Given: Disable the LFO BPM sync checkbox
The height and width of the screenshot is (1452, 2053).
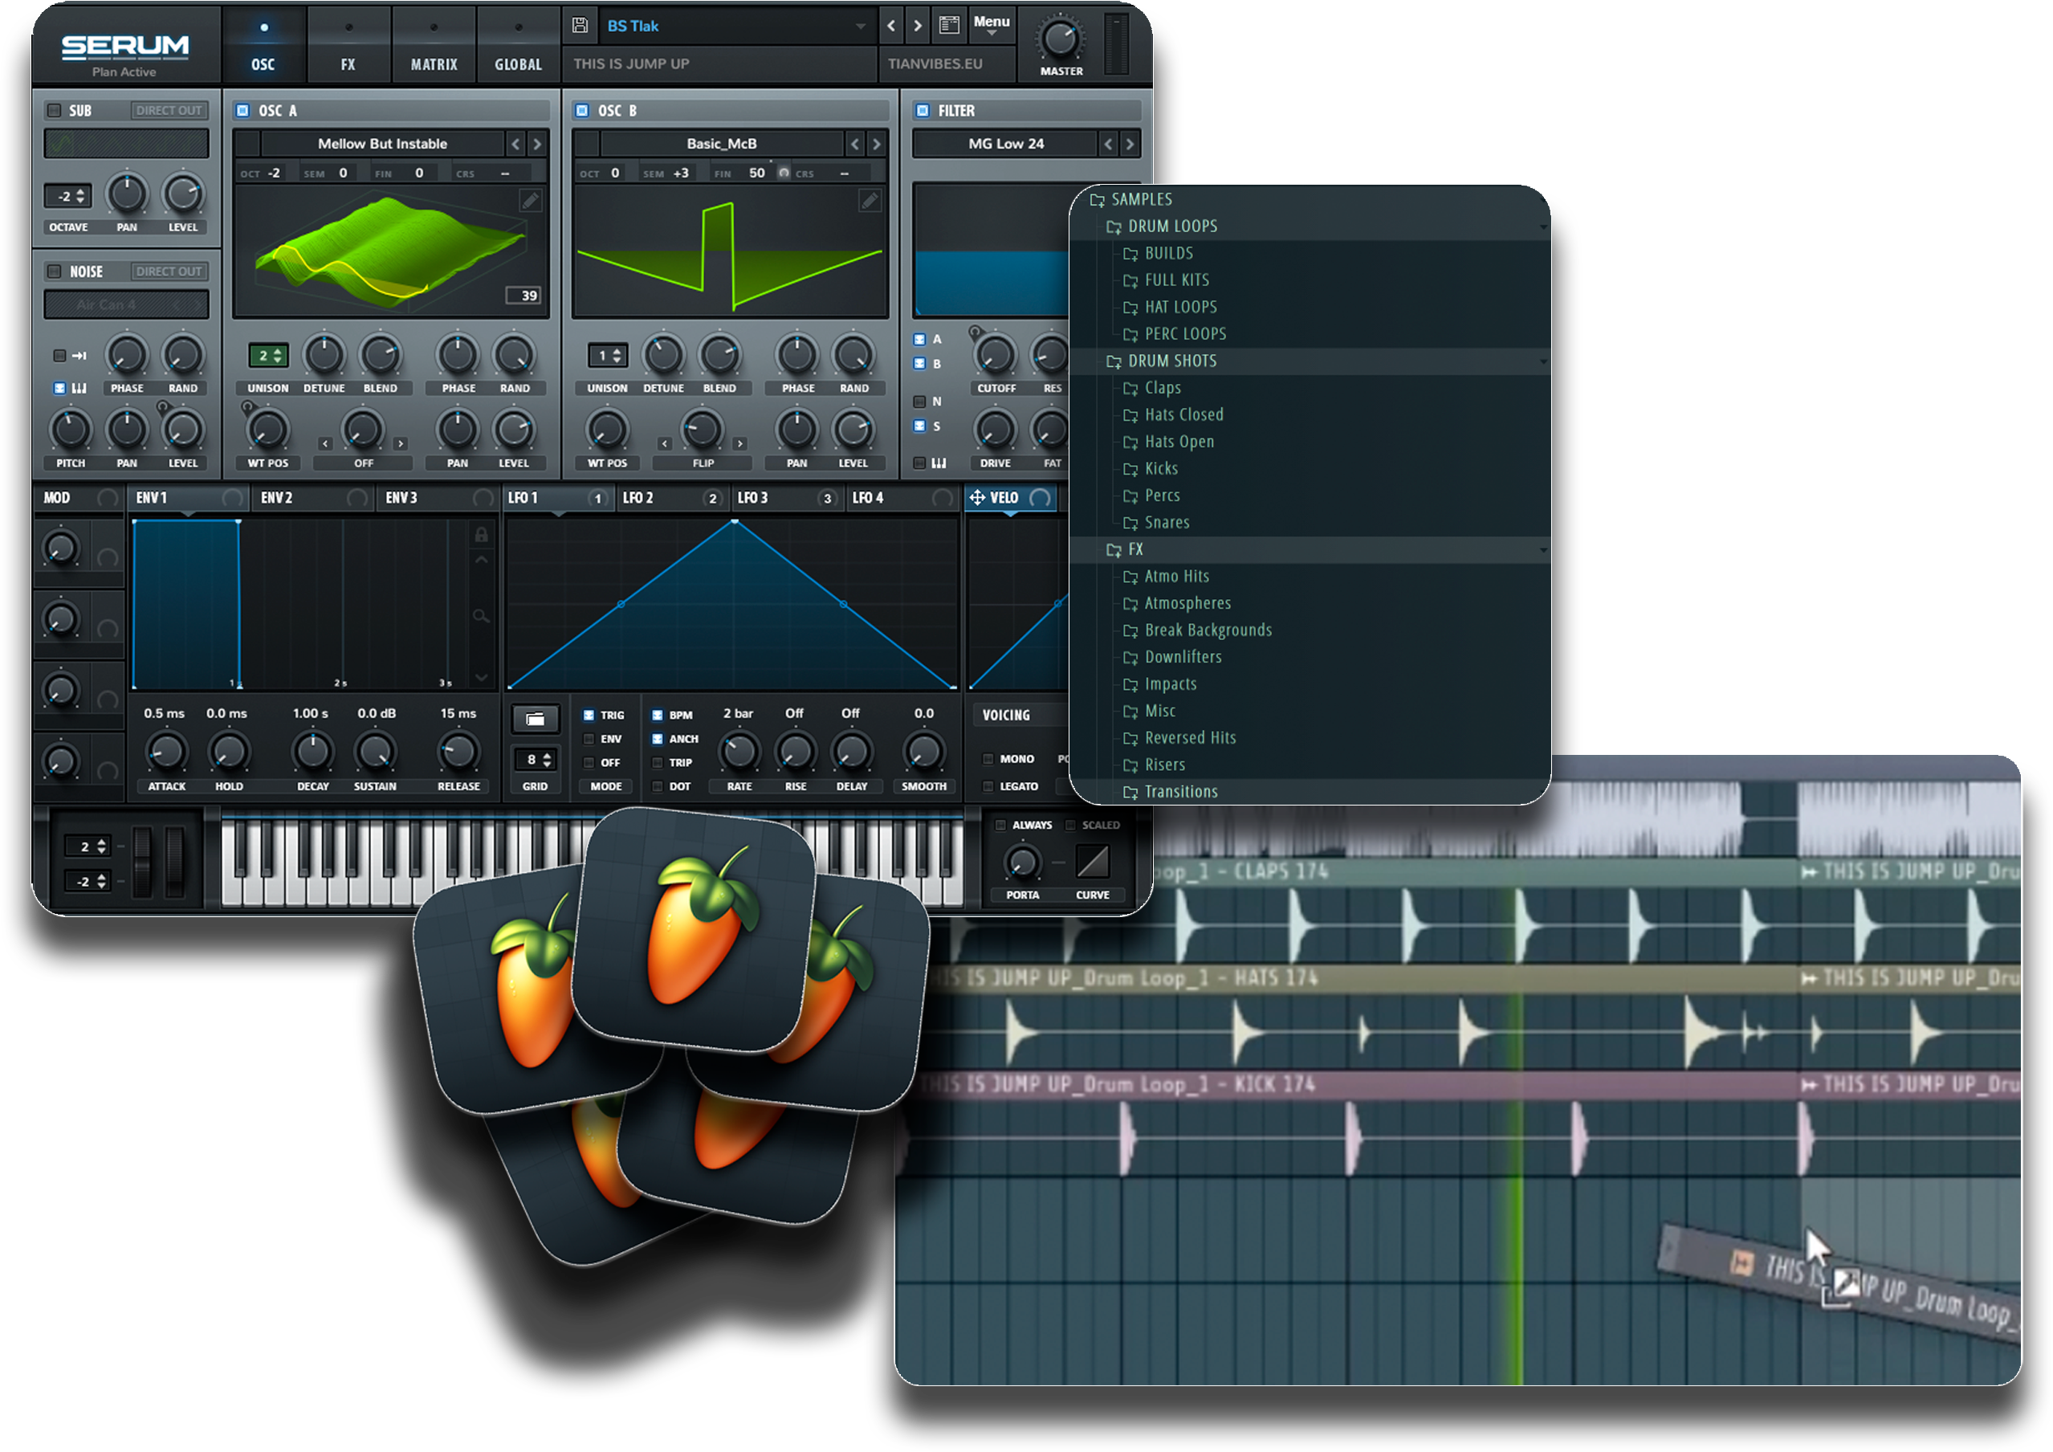Looking at the screenshot, I should [x=658, y=715].
